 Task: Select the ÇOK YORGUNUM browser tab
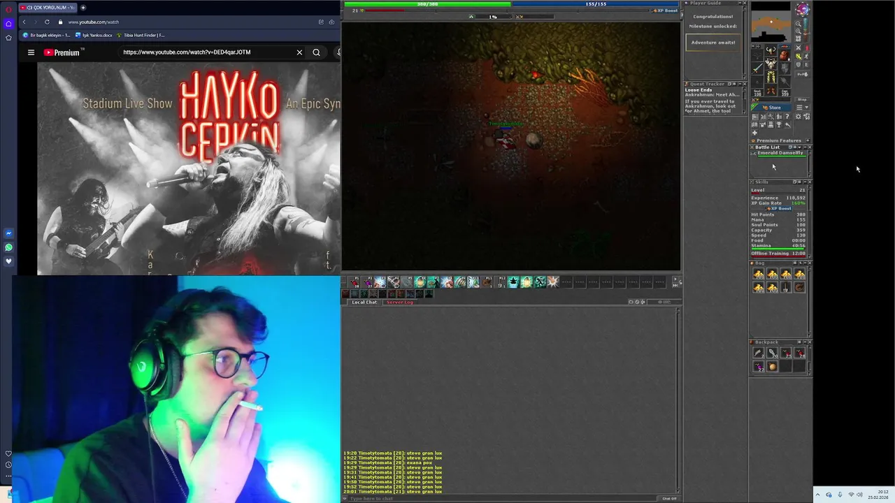[x=48, y=8]
